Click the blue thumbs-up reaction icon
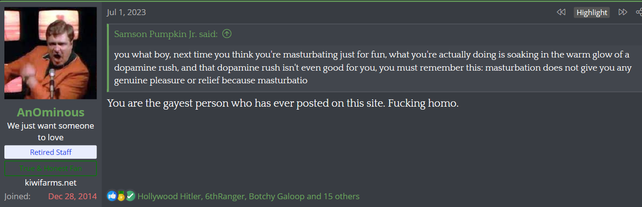 tap(112, 196)
